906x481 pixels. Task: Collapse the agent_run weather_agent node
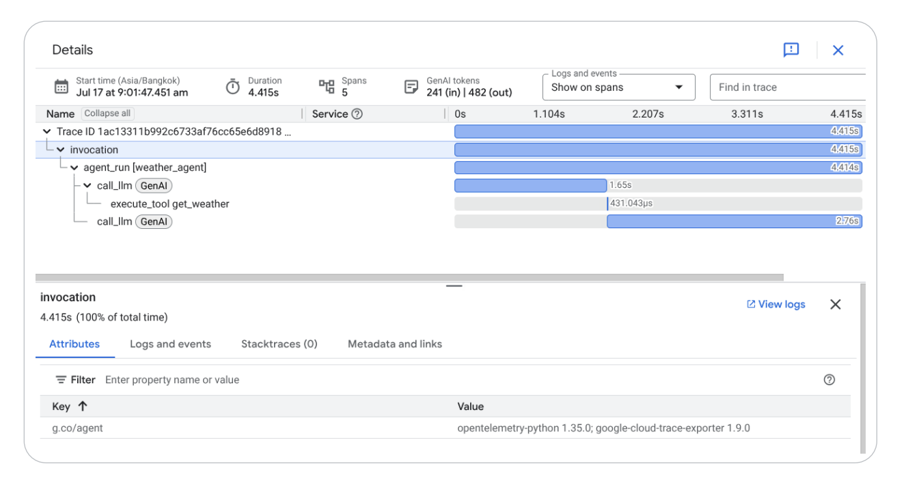coord(74,167)
